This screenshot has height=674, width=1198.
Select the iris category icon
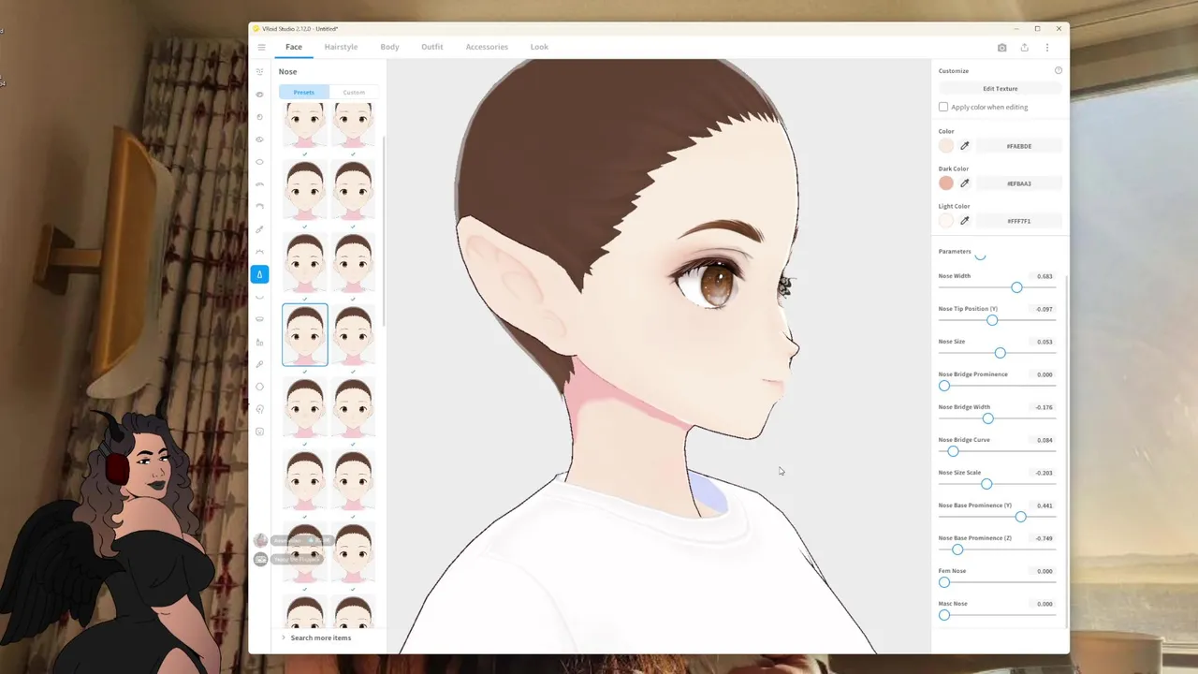(x=260, y=117)
